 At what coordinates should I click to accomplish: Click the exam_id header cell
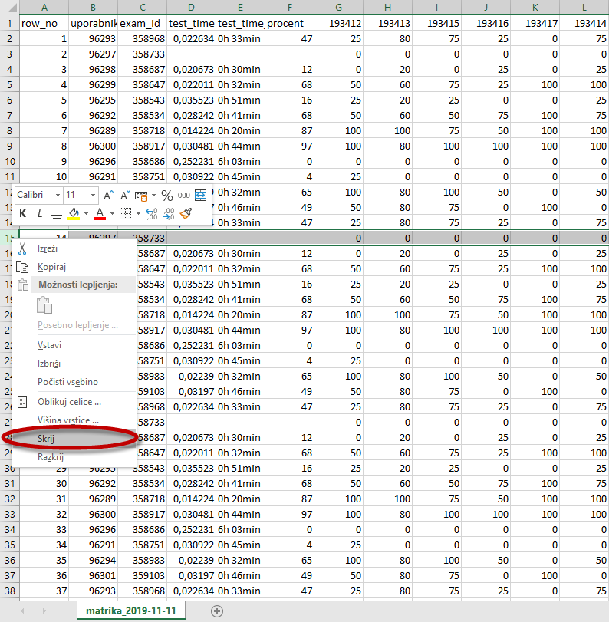pyautogui.click(x=142, y=24)
